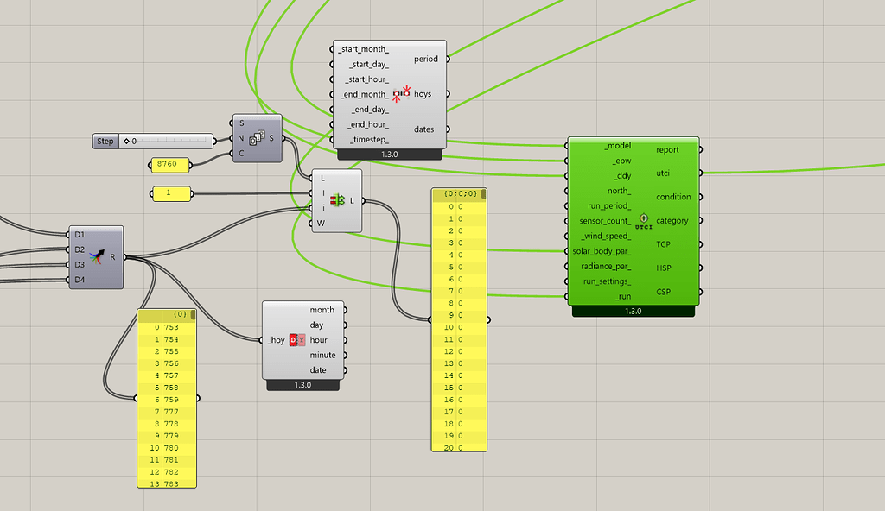This screenshot has width=885, height=511.
Task: Click the minute output
Action: point(323,355)
